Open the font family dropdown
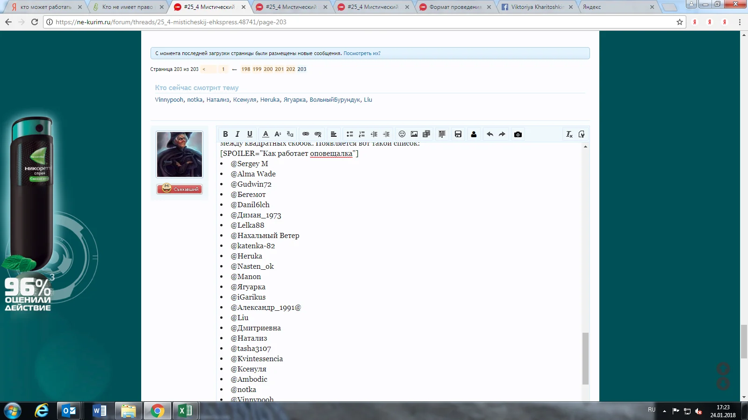Viewport: 748px width, 420px height. (x=290, y=134)
